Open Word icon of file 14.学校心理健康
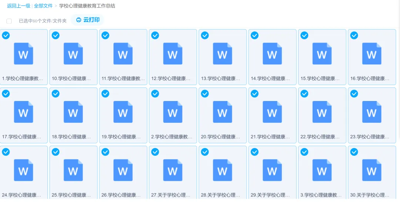Screen dimensions: 400x202 tap(272, 54)
